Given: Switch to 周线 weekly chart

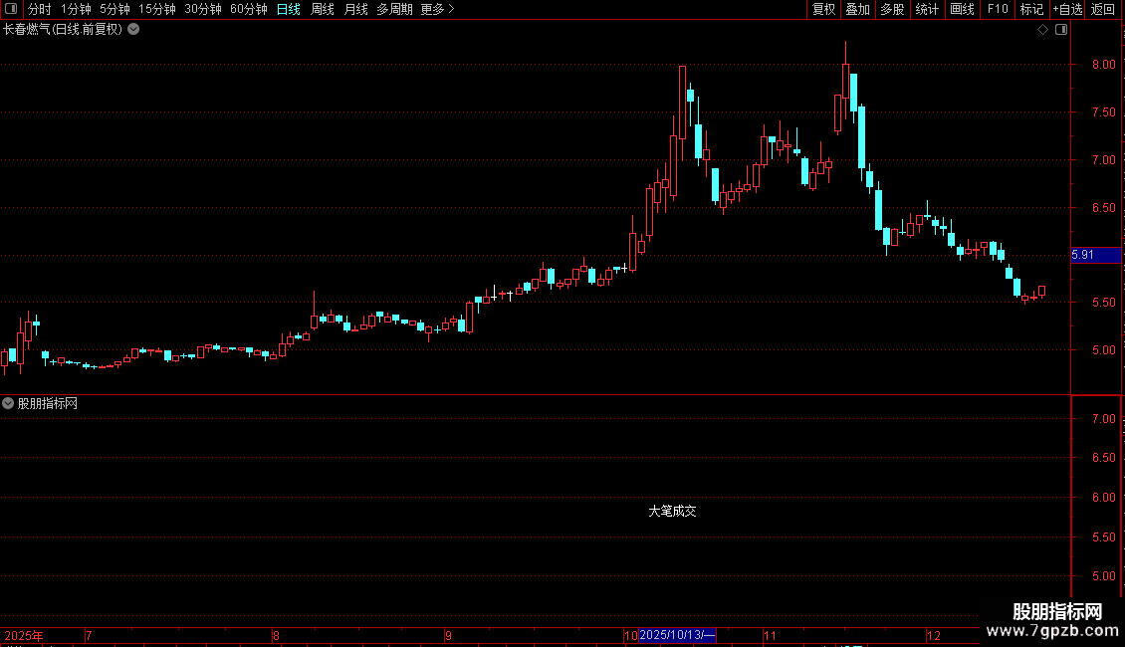Looking at the screenshot, I should click(323, 9).
